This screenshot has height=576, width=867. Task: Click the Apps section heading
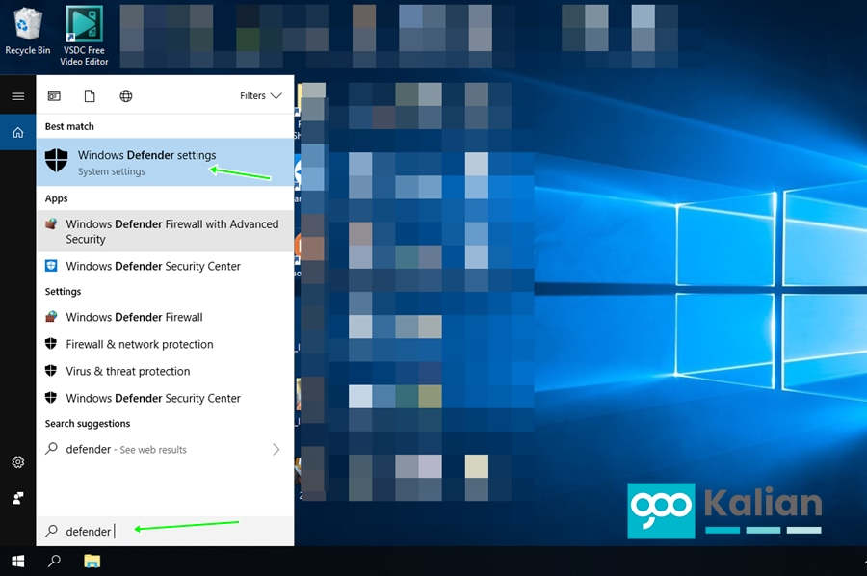[57, 198]
